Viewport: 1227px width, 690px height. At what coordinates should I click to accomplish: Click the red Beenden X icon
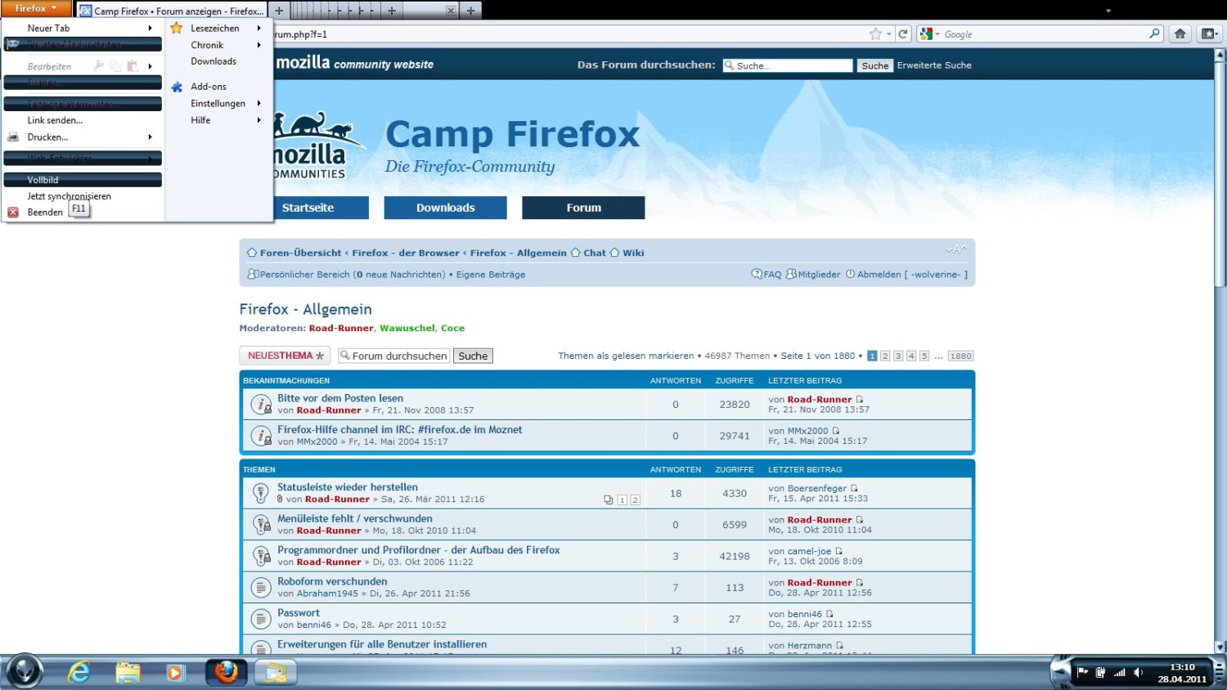(13, 213)
